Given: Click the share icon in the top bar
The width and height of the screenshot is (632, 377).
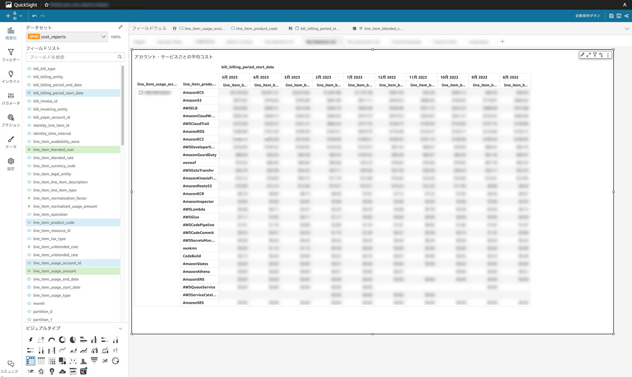Looking at the screenshot, I should (626, 16).
